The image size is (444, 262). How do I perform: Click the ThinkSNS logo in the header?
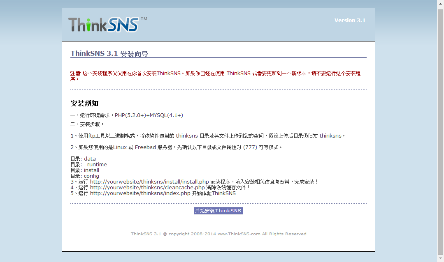(104, 25)
